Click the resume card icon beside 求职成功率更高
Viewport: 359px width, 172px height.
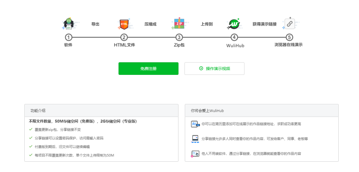pyautogui.click(x=195, y=124)
